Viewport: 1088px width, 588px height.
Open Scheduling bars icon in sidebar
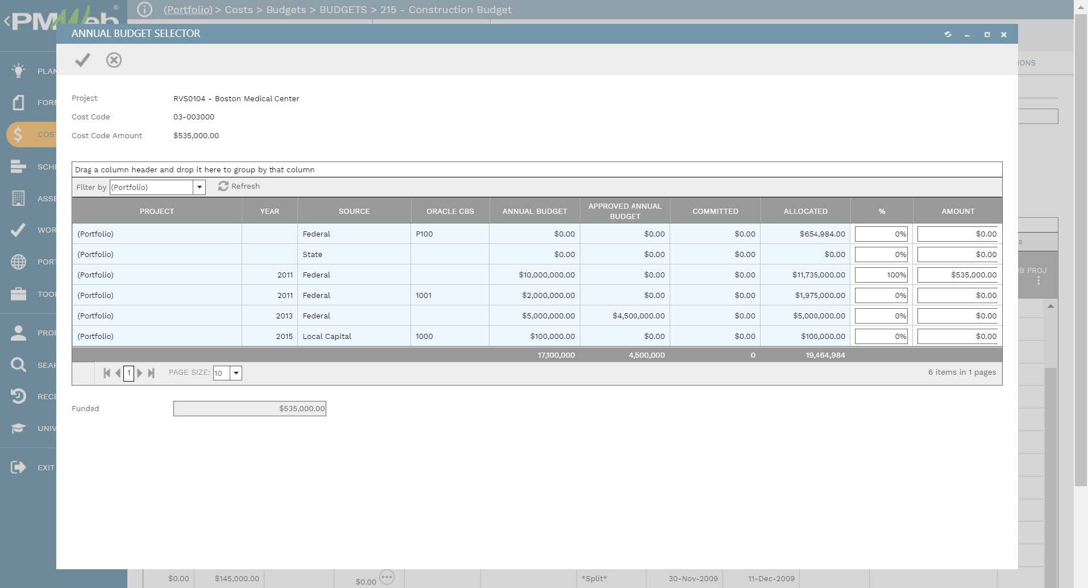18,167
